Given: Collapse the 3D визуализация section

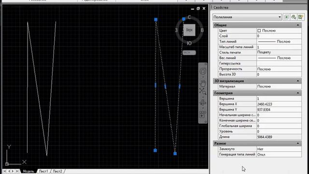Looking at the screenshot, I should coord(298,81).
